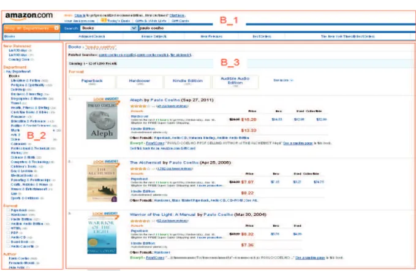Click the star rating for Aleph

[x=142, y=106]
